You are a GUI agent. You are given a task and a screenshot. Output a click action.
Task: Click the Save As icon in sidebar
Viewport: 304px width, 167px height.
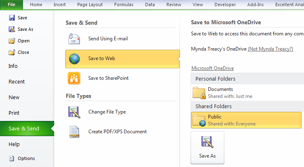12,29
